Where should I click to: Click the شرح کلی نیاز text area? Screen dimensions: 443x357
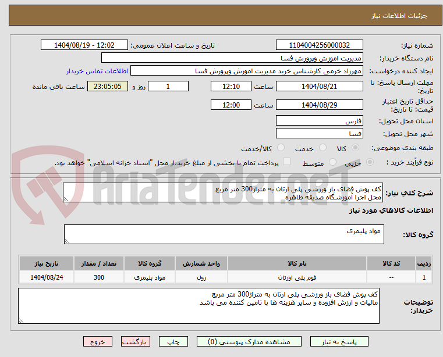(223, 192)
